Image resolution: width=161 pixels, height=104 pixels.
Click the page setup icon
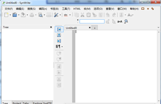coord(49,15)
